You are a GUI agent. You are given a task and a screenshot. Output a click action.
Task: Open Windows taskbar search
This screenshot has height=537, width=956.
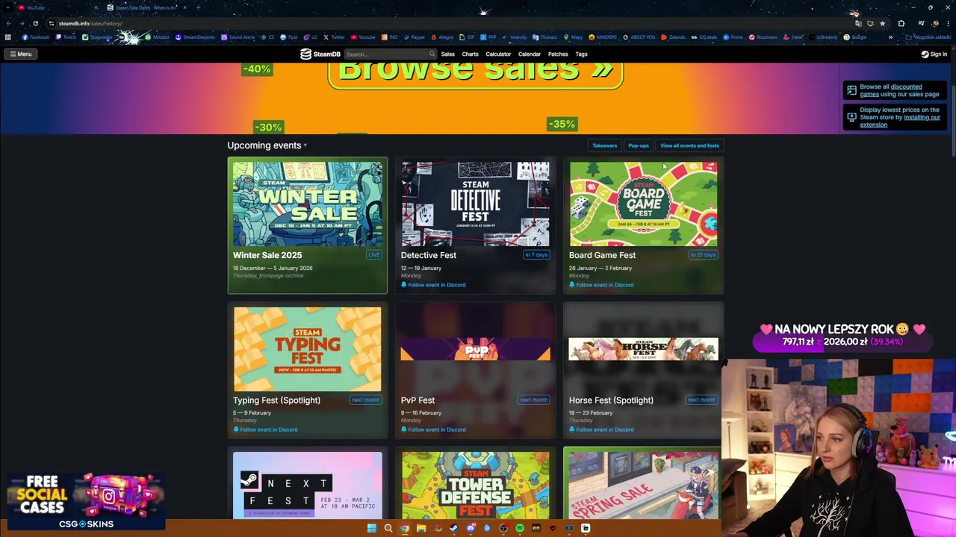388,528
